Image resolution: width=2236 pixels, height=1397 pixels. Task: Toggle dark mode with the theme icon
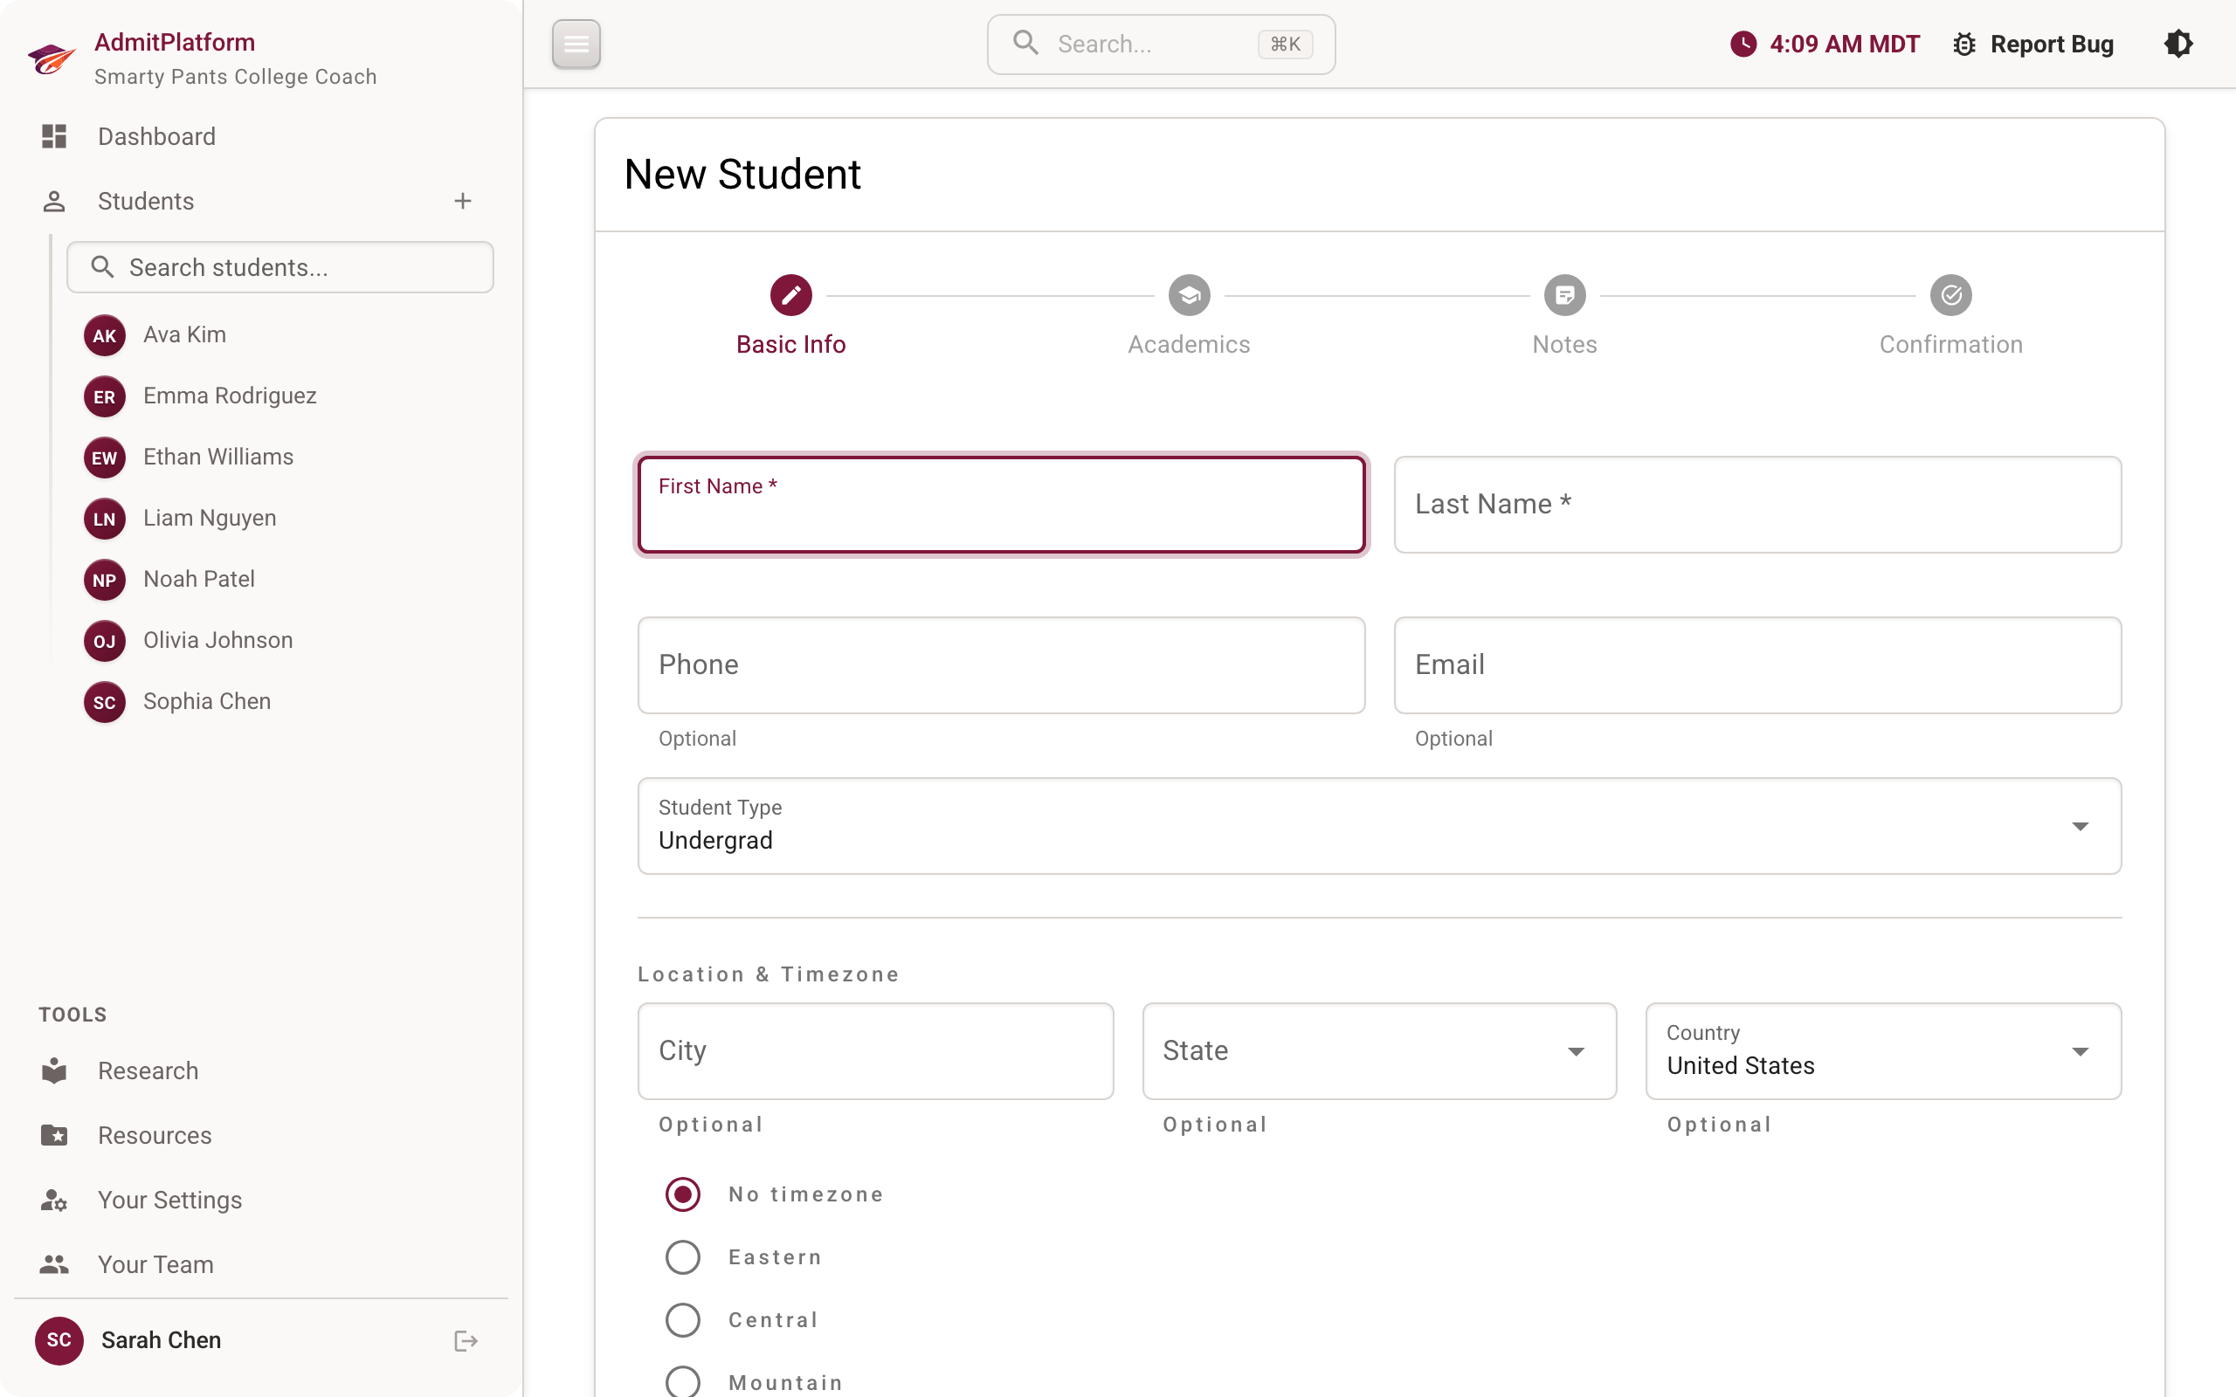click(2177, 44)
